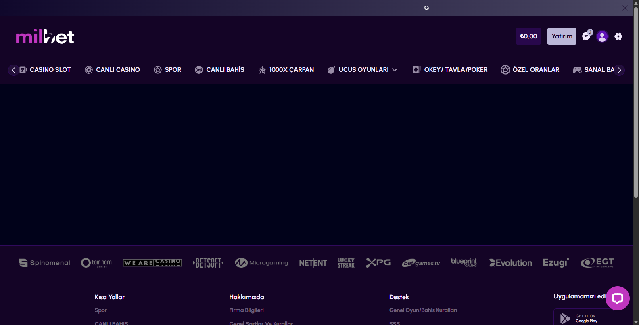
Task: Click the Okey/Tavla/Poker card icon
Action: tap(417, 70)
